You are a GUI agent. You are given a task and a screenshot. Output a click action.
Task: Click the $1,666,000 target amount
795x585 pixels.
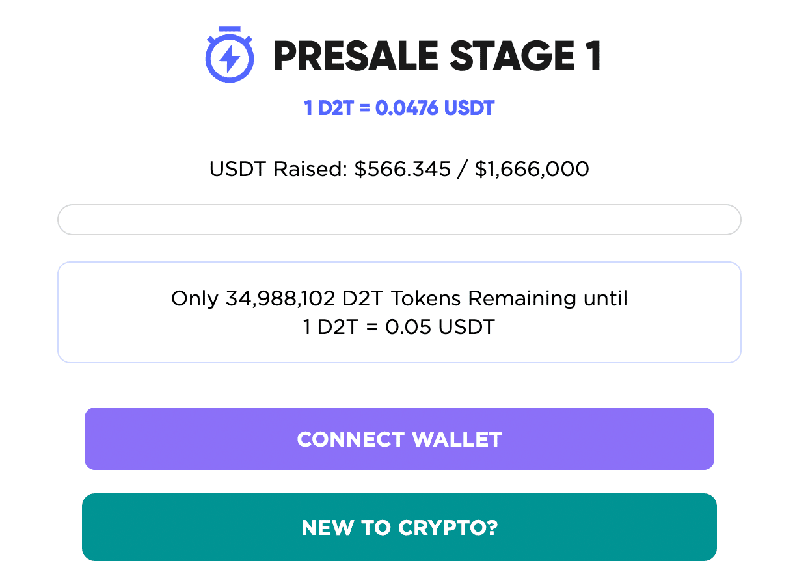point(532,170)
